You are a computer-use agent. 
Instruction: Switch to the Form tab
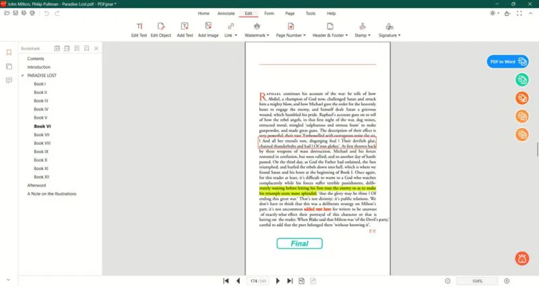[269, 13]
